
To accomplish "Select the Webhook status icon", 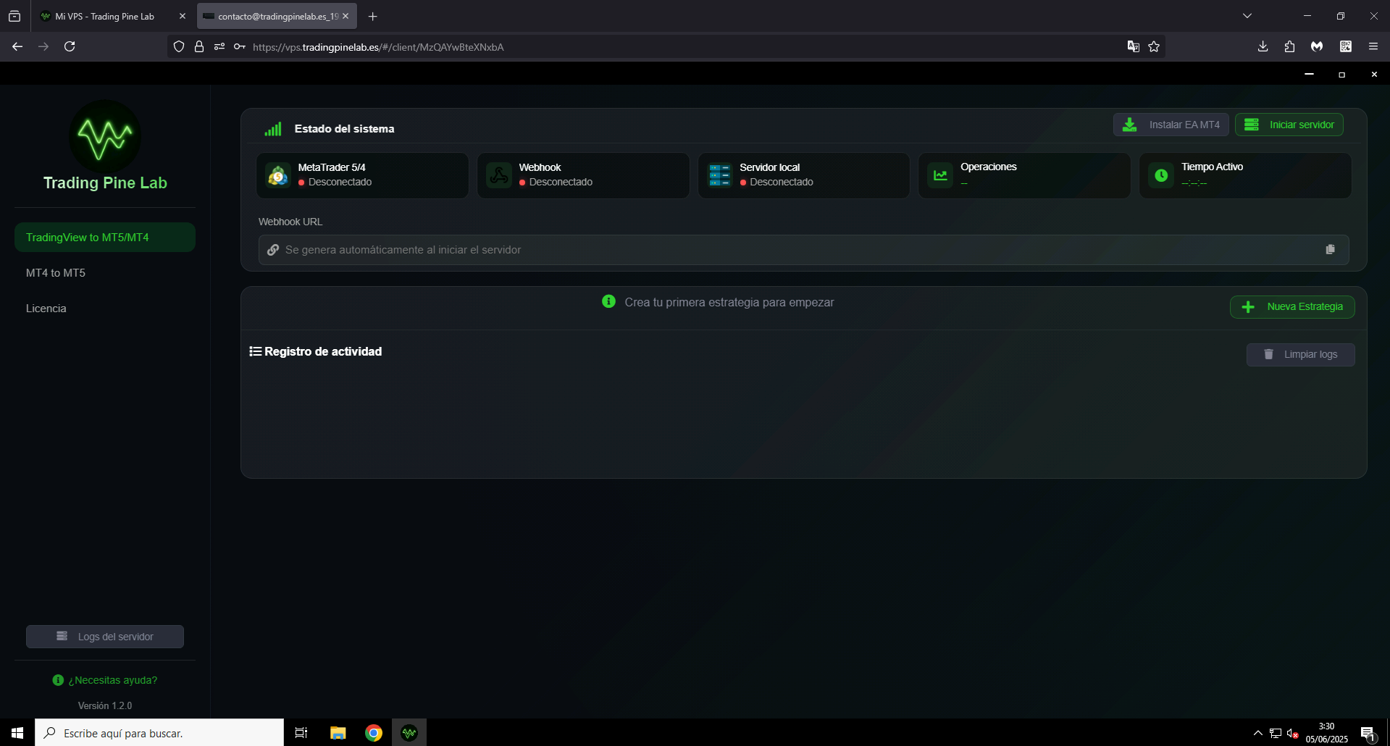I will pyautogui.click(x=498, y=175).
